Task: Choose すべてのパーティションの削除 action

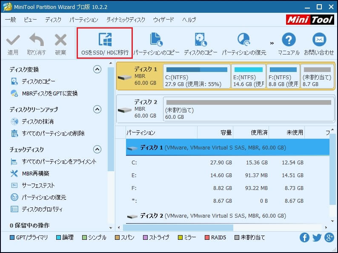Action: click(48, 133)
